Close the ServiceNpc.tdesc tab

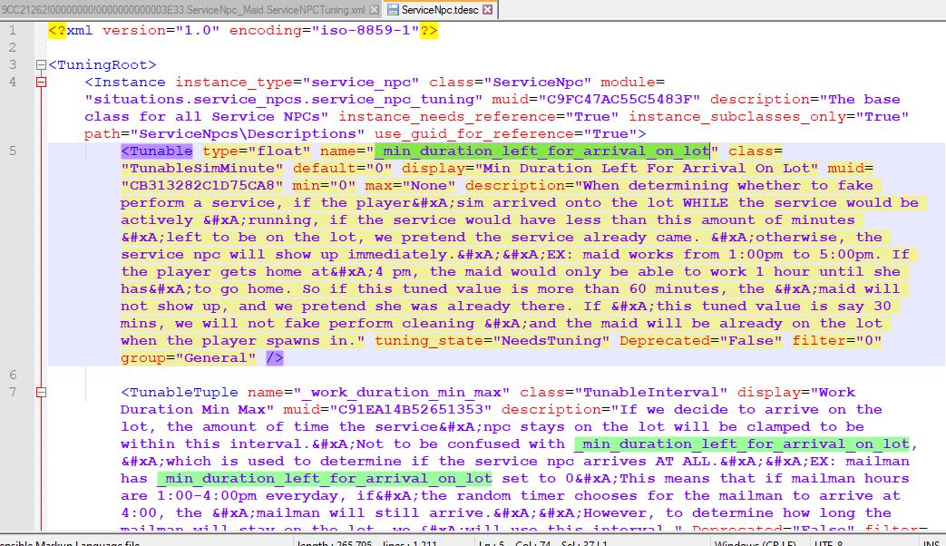(487, 10)
